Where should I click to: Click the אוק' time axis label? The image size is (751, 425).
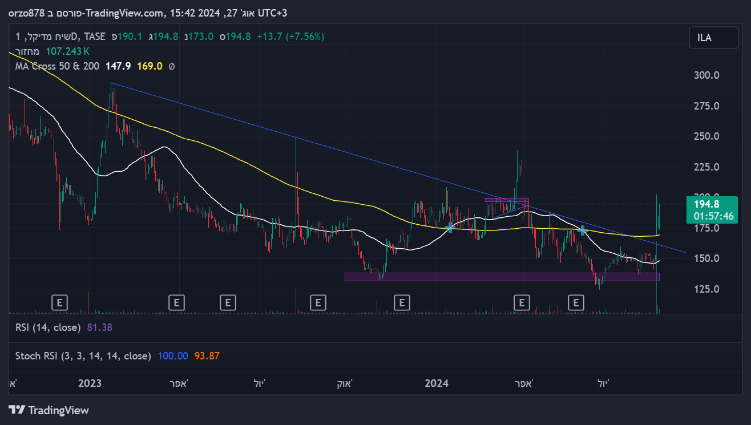click(x=344, y=383)
